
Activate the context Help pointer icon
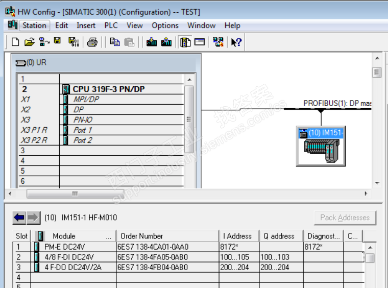[x=236, y=42]
